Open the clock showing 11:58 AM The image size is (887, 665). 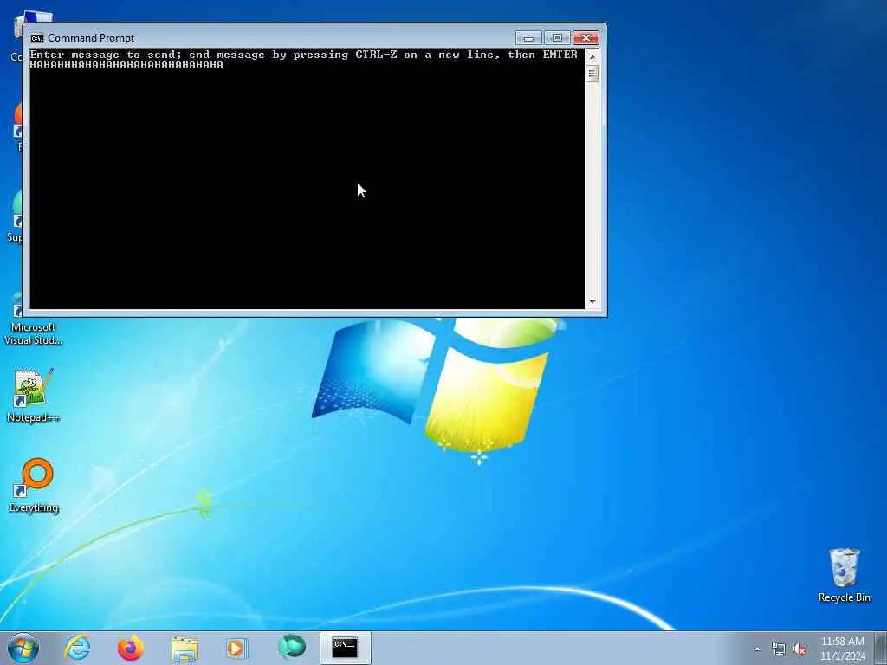coord(843,649)
